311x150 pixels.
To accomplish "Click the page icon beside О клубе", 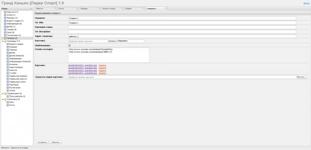I will [x=8, y=73].
